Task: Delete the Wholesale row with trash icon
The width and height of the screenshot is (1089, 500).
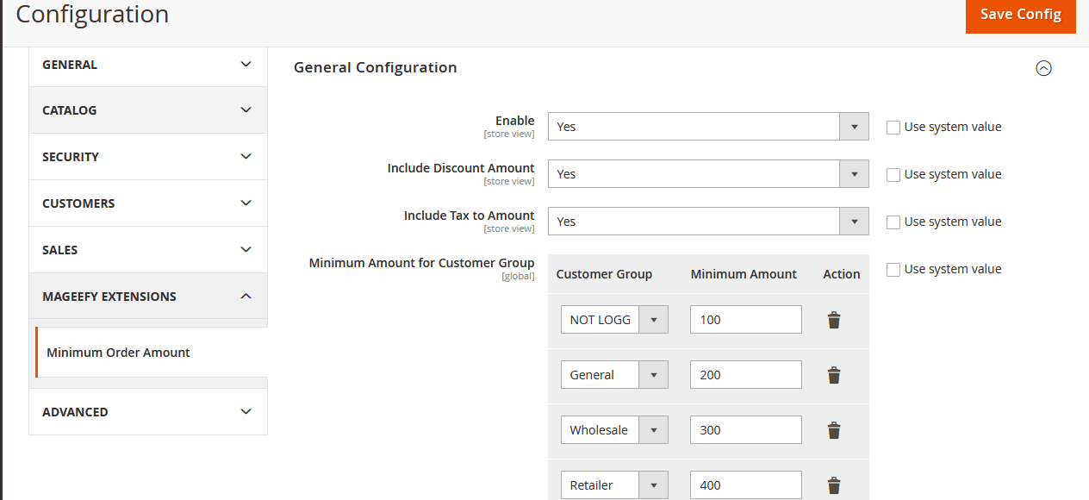Action: (x=833, y=429)
